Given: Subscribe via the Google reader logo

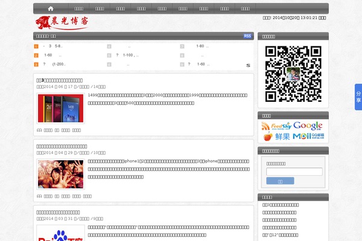Looking at the screenshot, I should click(x=308, y=126).
